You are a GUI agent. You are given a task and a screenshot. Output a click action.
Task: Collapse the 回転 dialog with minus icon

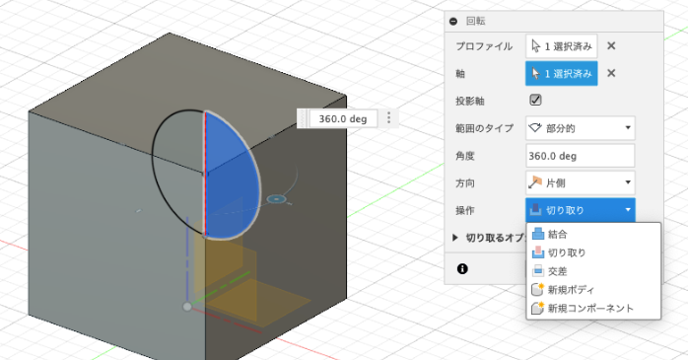pyautogui.click(x=453, y=21)
